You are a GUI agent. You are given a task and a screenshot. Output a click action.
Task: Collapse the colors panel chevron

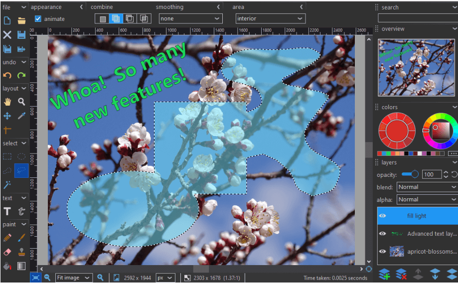tap(455, 107)
